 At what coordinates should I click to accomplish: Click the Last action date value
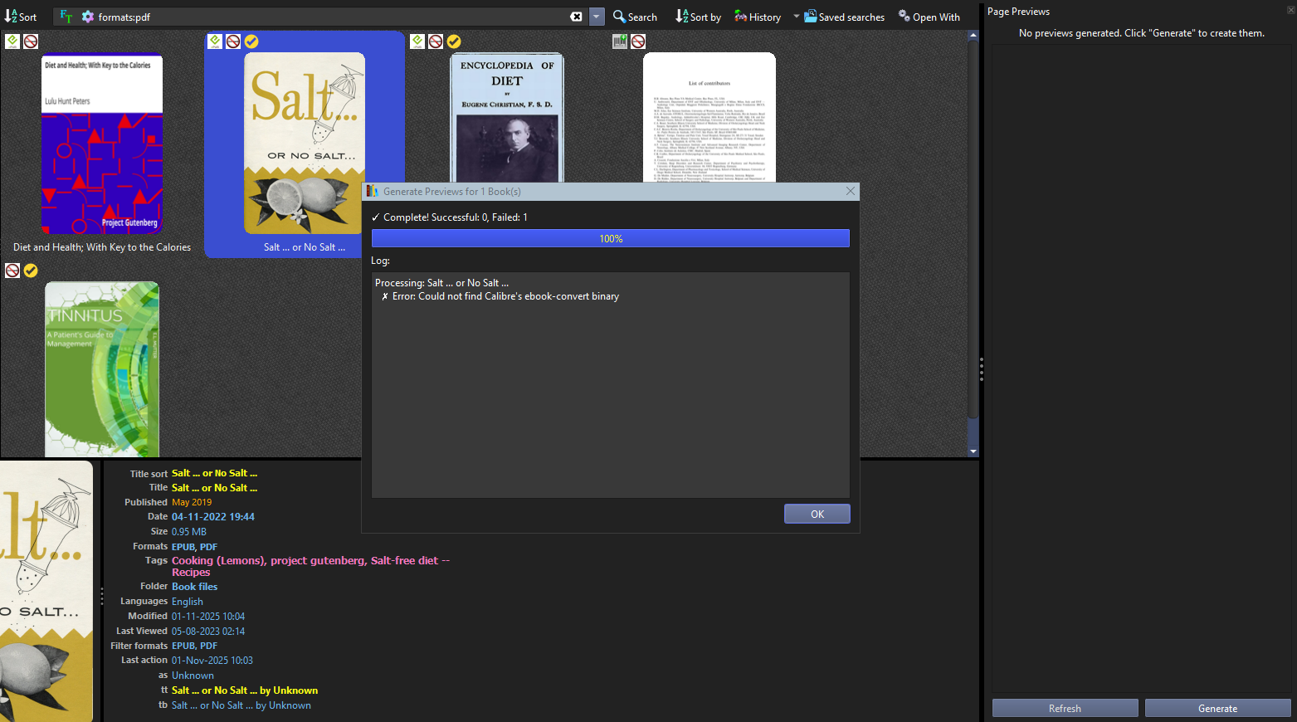[212, 661]
